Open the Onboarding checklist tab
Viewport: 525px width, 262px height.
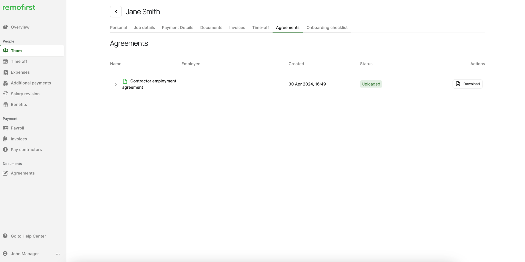[327, 28]
